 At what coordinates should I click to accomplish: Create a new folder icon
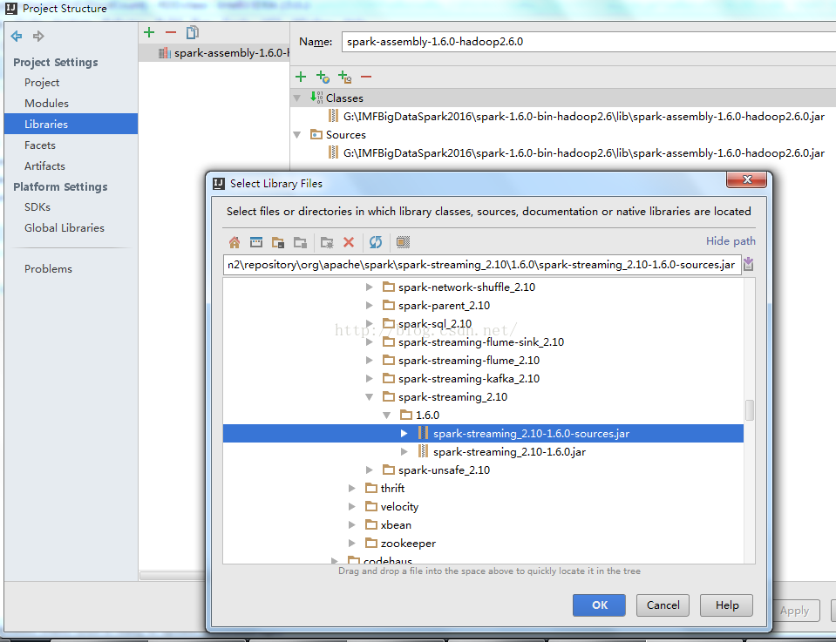click(327, 242)
